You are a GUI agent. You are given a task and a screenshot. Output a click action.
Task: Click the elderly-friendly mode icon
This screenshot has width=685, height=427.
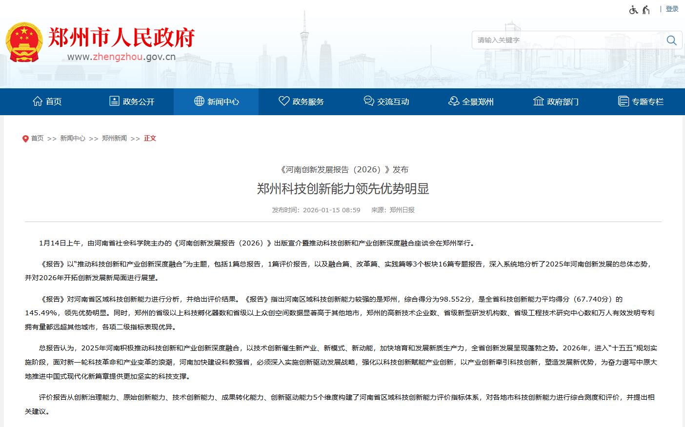coord(646,10)
